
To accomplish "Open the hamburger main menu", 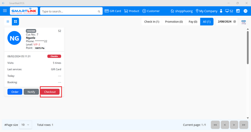I will [5, 11].
